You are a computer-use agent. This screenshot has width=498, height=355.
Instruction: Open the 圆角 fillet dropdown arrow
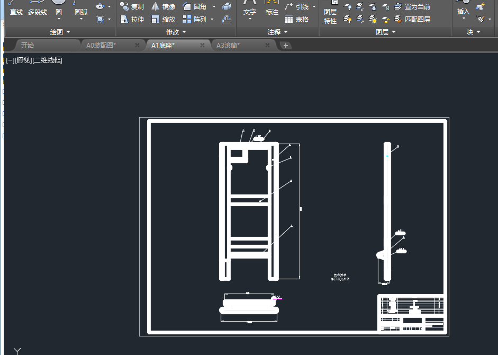click(x=214, y=6)
